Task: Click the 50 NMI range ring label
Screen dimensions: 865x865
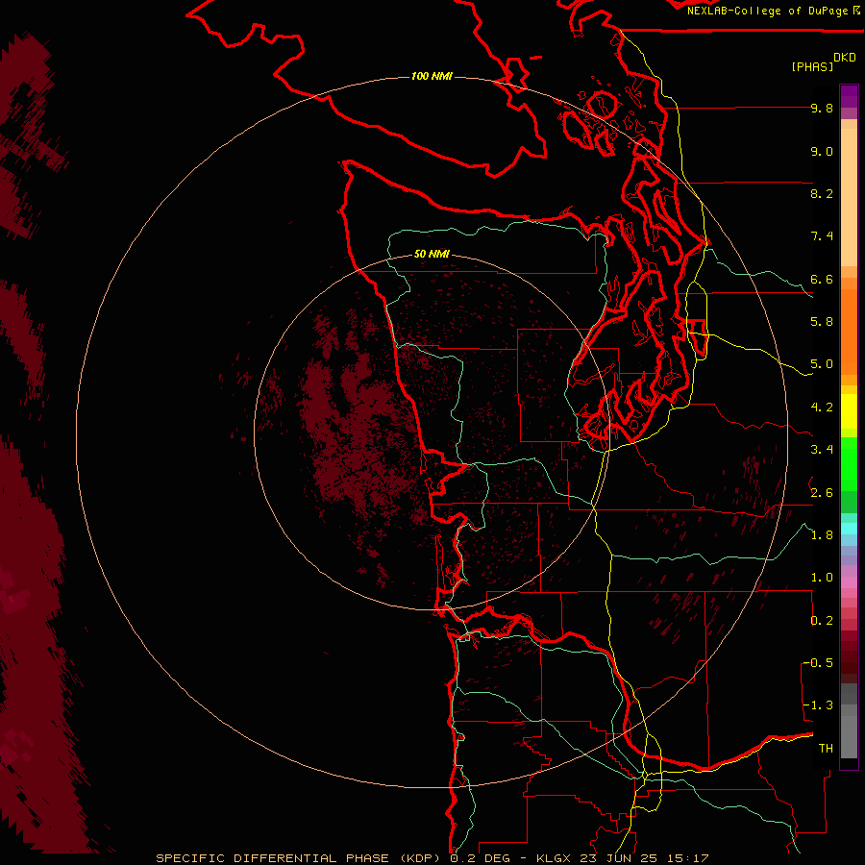Action: [432, 254]
